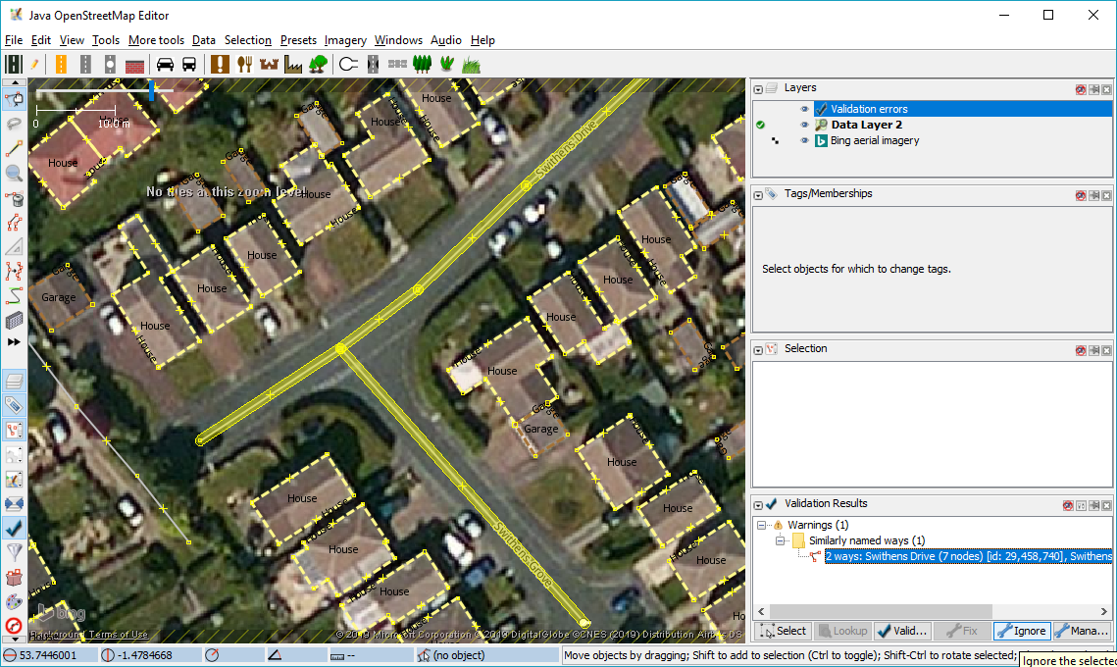Activate the zoom magnifier map mode

coord(14,174)
